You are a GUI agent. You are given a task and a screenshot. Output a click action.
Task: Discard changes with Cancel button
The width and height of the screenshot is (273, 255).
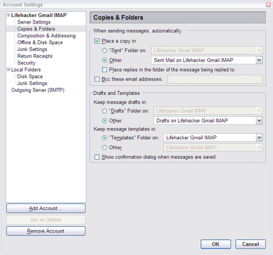click(251, 244)
